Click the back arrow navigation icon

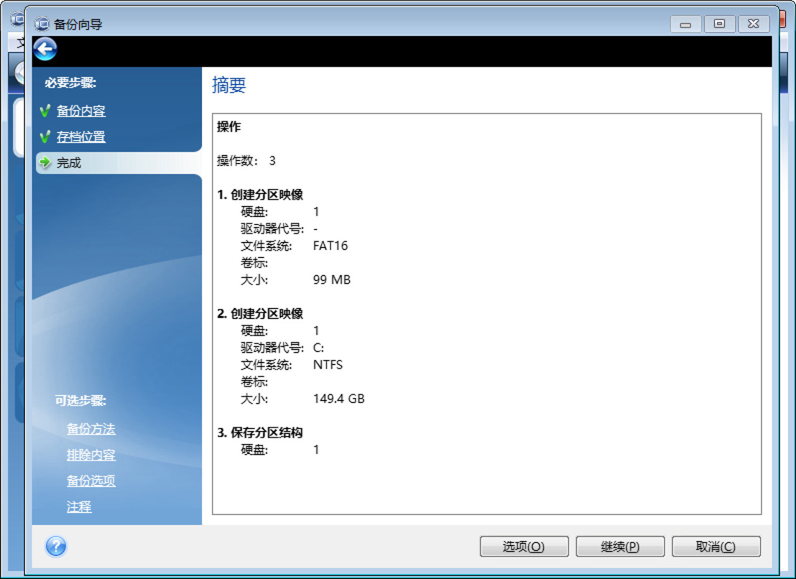tap(44, 49)
